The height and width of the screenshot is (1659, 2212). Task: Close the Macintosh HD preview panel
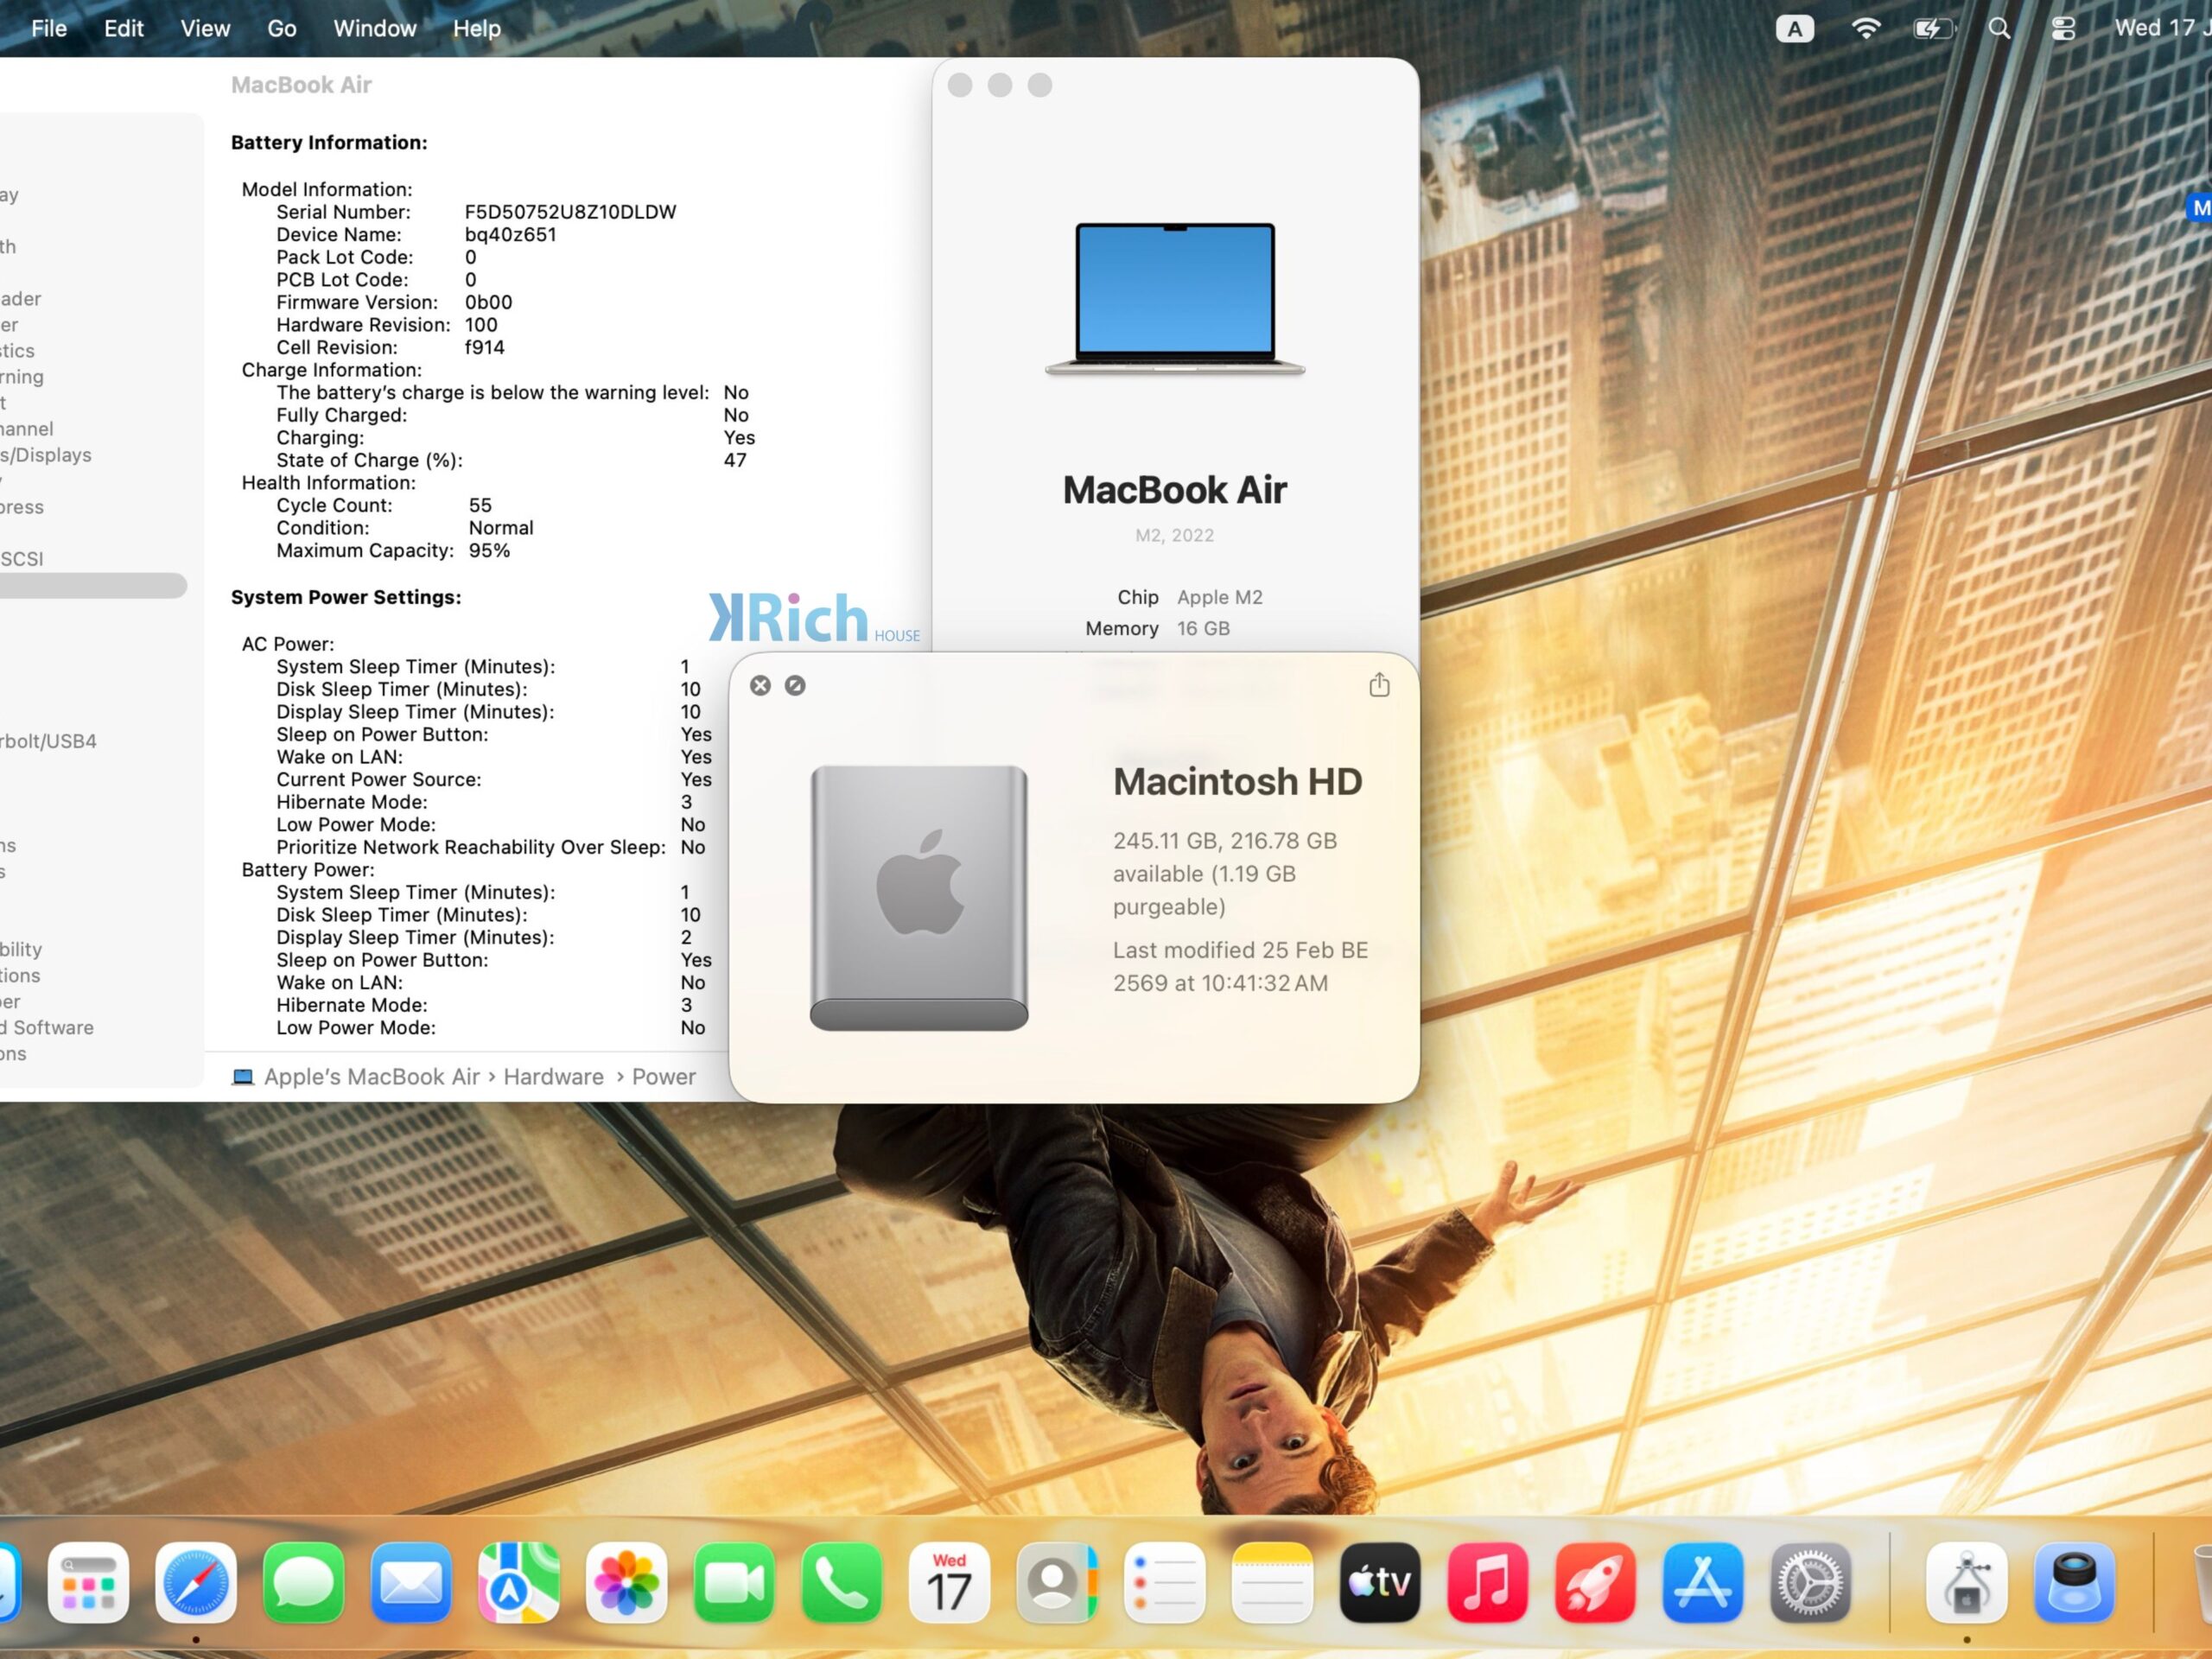(761, 685)
